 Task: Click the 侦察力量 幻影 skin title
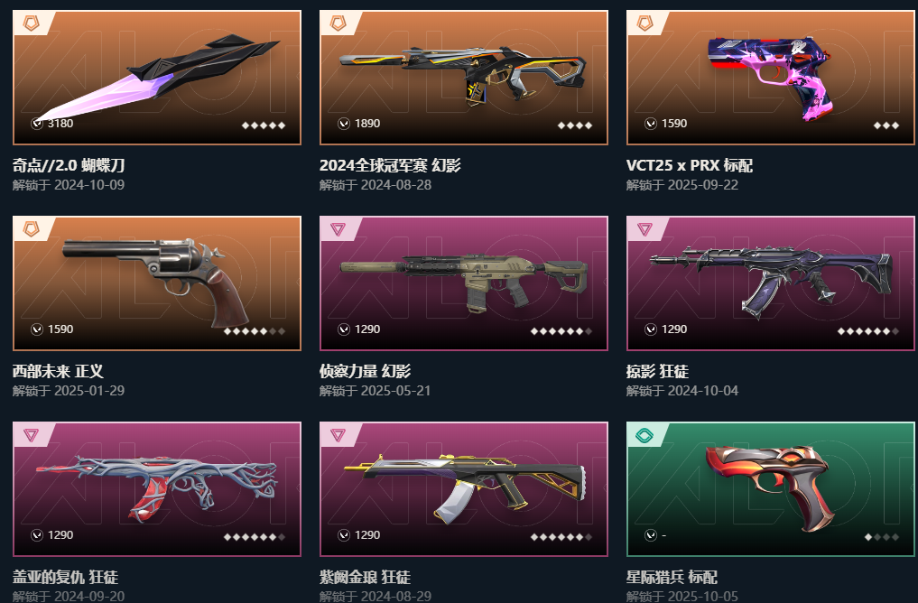(365, 371)
